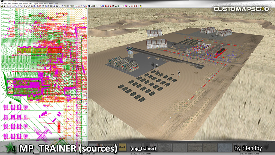The image size is (275, 155).
Task: Open the Selection menu
Action: click(15, 3)
